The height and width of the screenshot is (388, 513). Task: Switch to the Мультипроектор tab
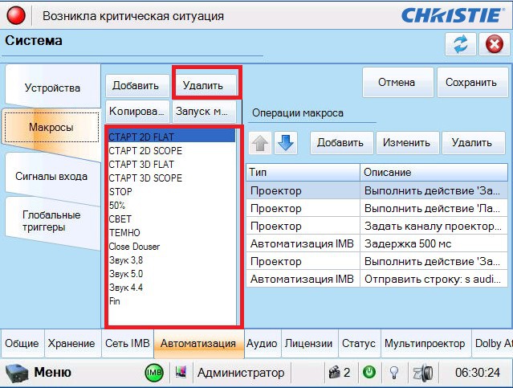coord(425,343)
